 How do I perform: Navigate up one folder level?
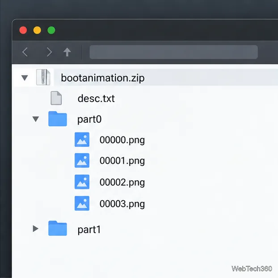click(x=67, y=52)
